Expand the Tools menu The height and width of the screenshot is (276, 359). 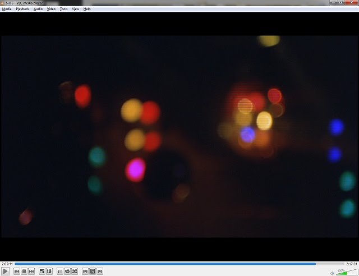tap(64, 9)
